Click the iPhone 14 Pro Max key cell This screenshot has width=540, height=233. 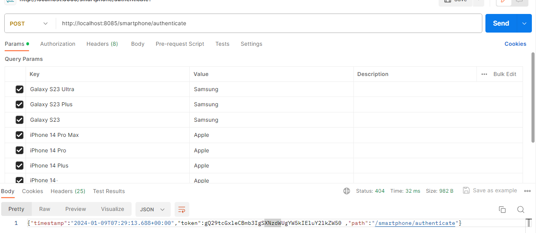tap(108, 135)
